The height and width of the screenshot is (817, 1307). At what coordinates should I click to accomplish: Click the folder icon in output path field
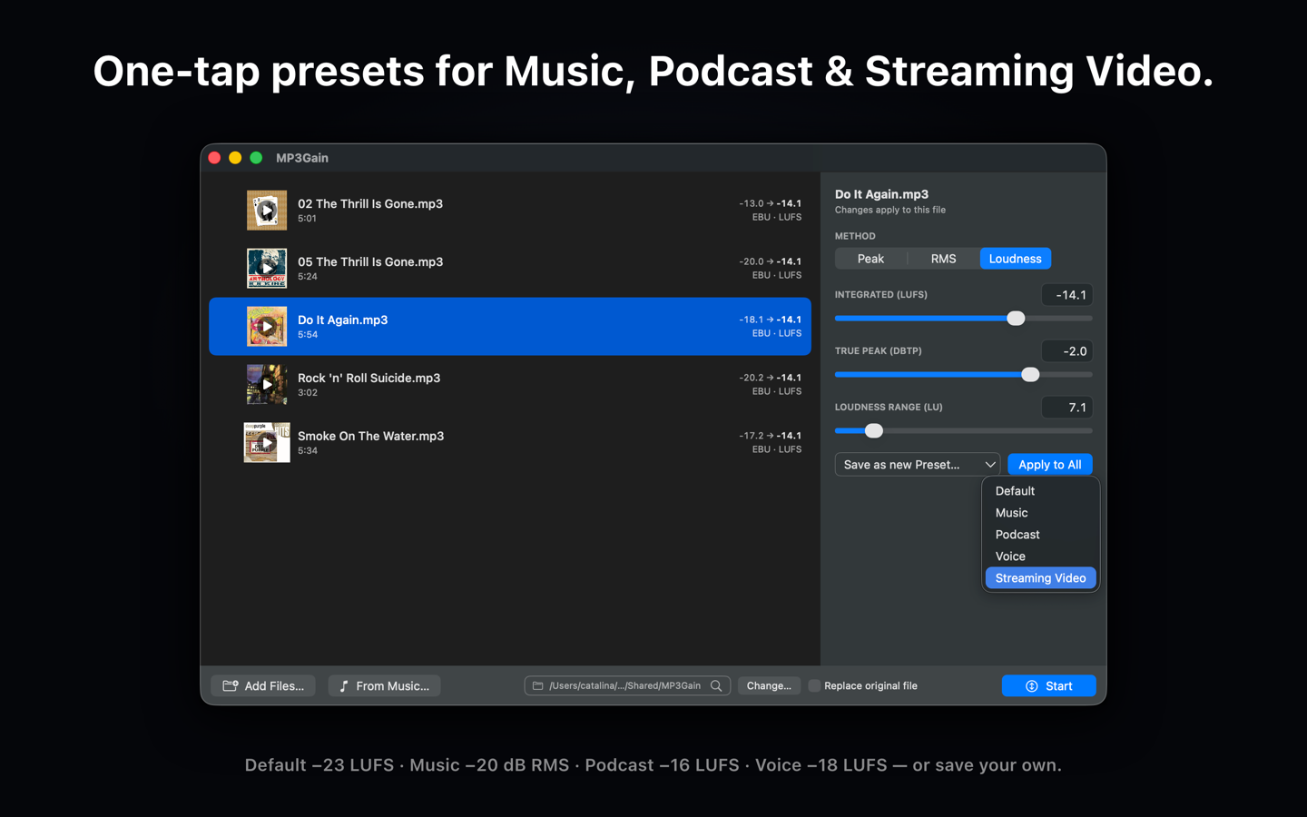pyautogui.click(x=537, y=686)
